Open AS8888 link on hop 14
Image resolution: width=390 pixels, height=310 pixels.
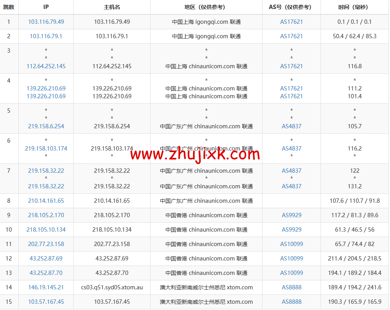point(291,287)
